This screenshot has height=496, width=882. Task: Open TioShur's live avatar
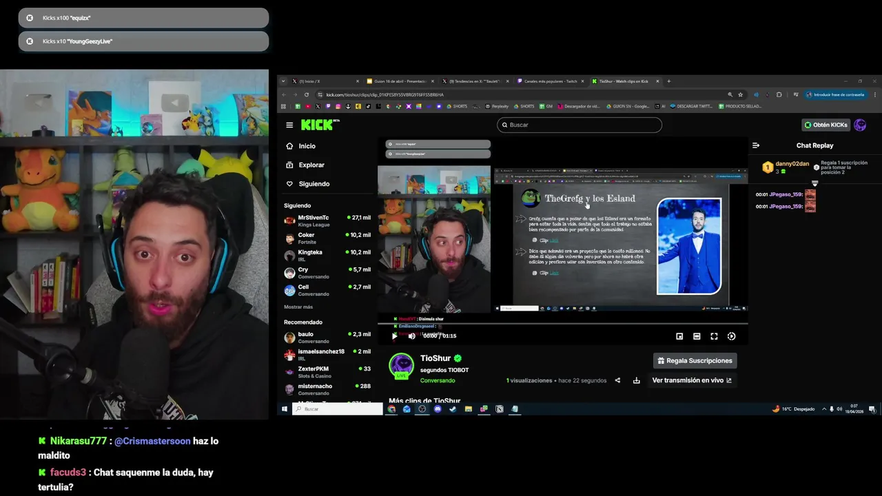coord(401,366)
